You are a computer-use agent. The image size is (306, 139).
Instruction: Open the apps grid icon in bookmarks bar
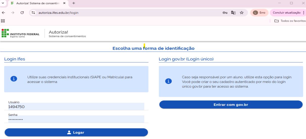[3, 21]
